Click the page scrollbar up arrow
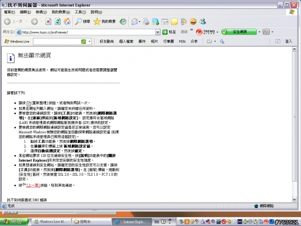The height and width of the screenshot is (226, 301). tap(294, 49)
